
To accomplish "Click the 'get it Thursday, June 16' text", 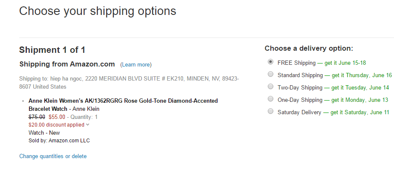I will [362, 75].
